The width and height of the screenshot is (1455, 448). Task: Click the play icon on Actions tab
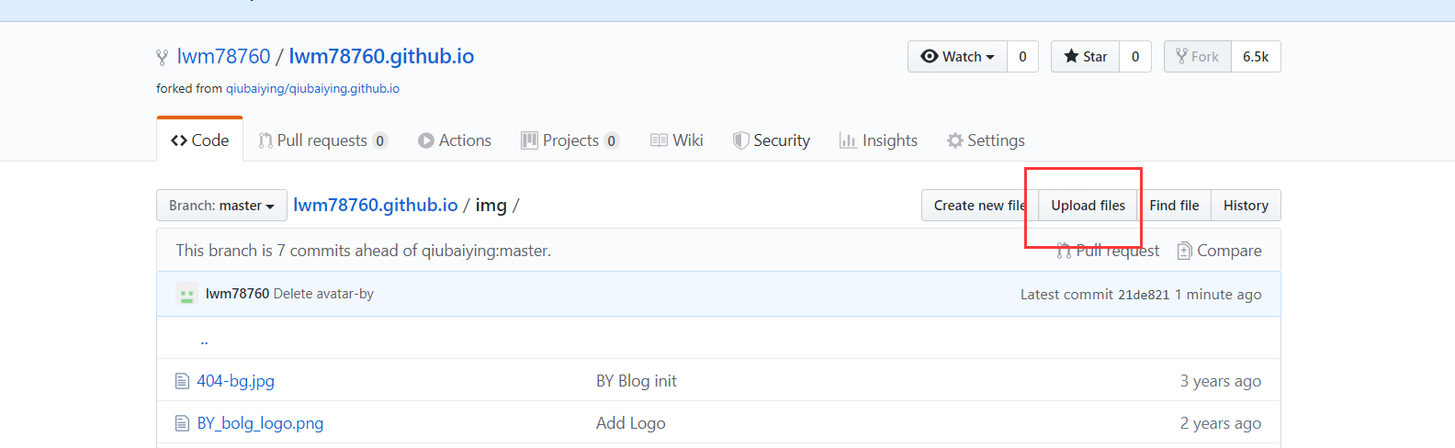coord(426,140)
